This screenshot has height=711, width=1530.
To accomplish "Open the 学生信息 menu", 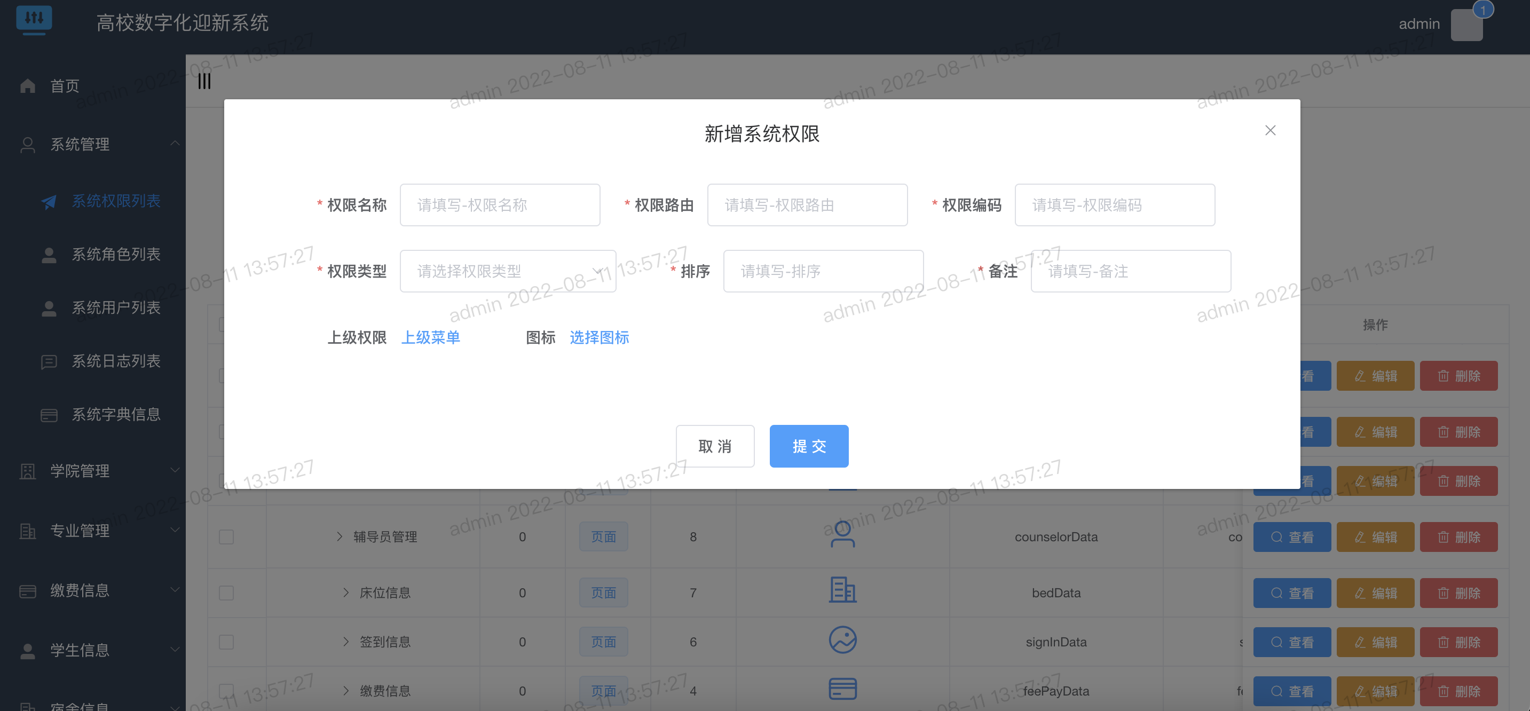I will 79,650.
